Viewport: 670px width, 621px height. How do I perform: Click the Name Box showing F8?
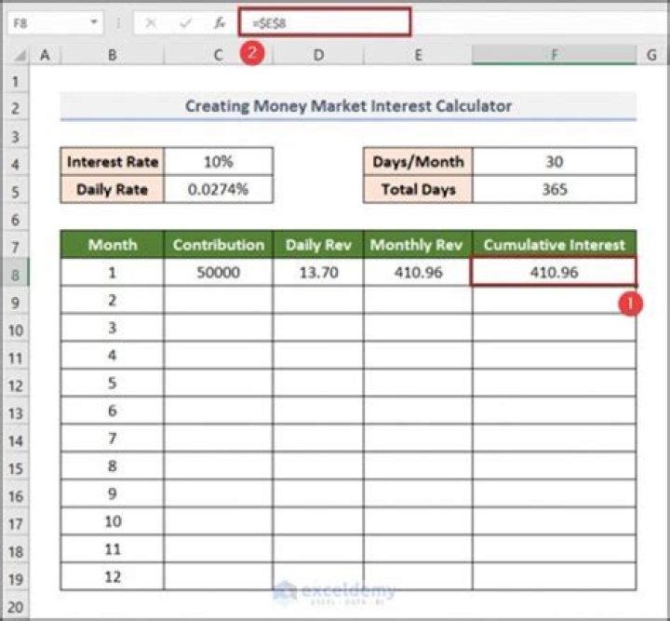55,23
